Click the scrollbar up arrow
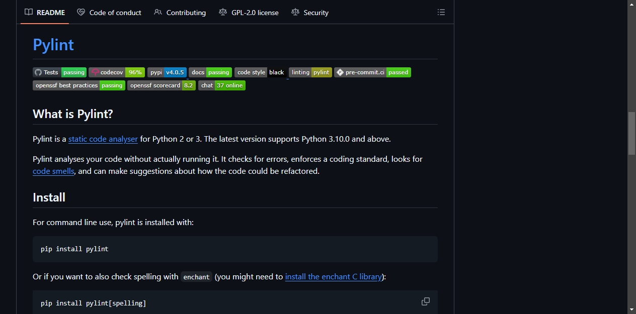This screenshot has width=636, height=314. click(x=631, y=4)
